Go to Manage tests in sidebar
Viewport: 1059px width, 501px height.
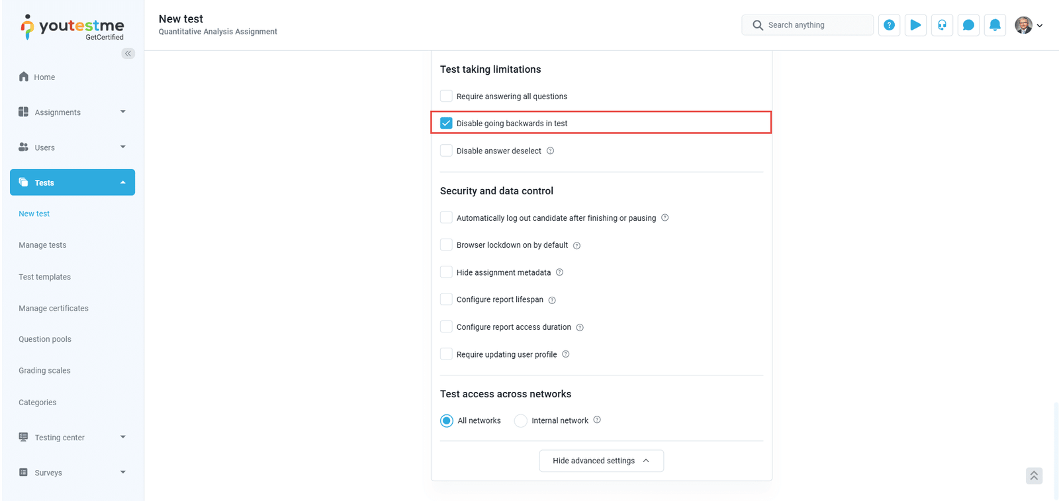(x=42, y=245)
